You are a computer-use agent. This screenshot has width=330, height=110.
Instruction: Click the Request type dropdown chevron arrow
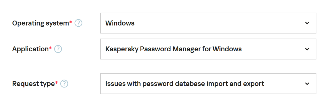(307, 84)
